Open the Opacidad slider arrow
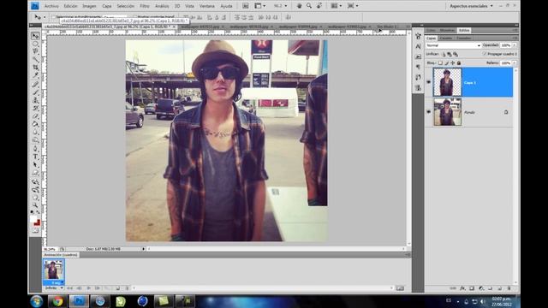The height and width of the screenshot is (308, 548). (514, 45)
